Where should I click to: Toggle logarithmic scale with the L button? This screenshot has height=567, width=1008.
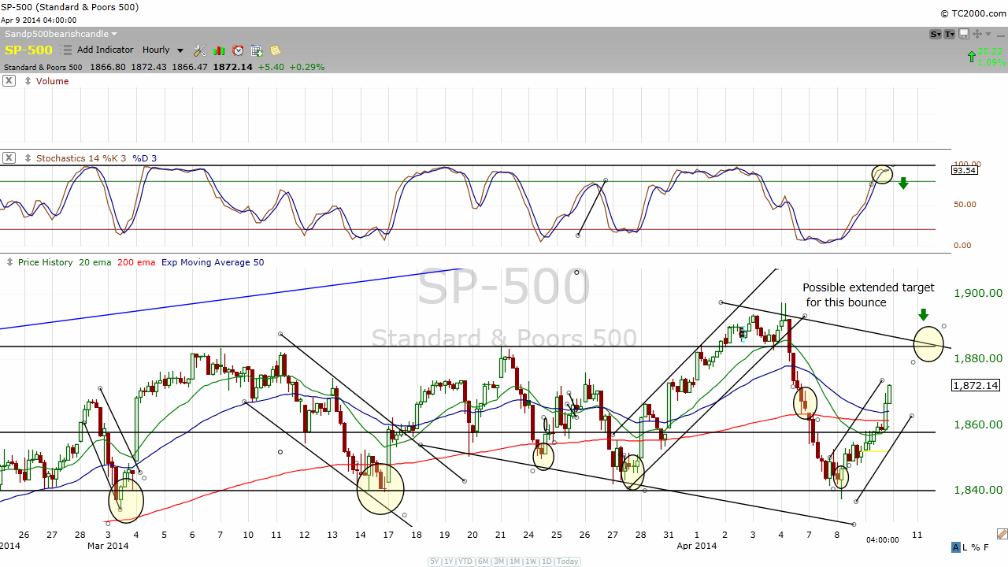[x=966, y=547]
